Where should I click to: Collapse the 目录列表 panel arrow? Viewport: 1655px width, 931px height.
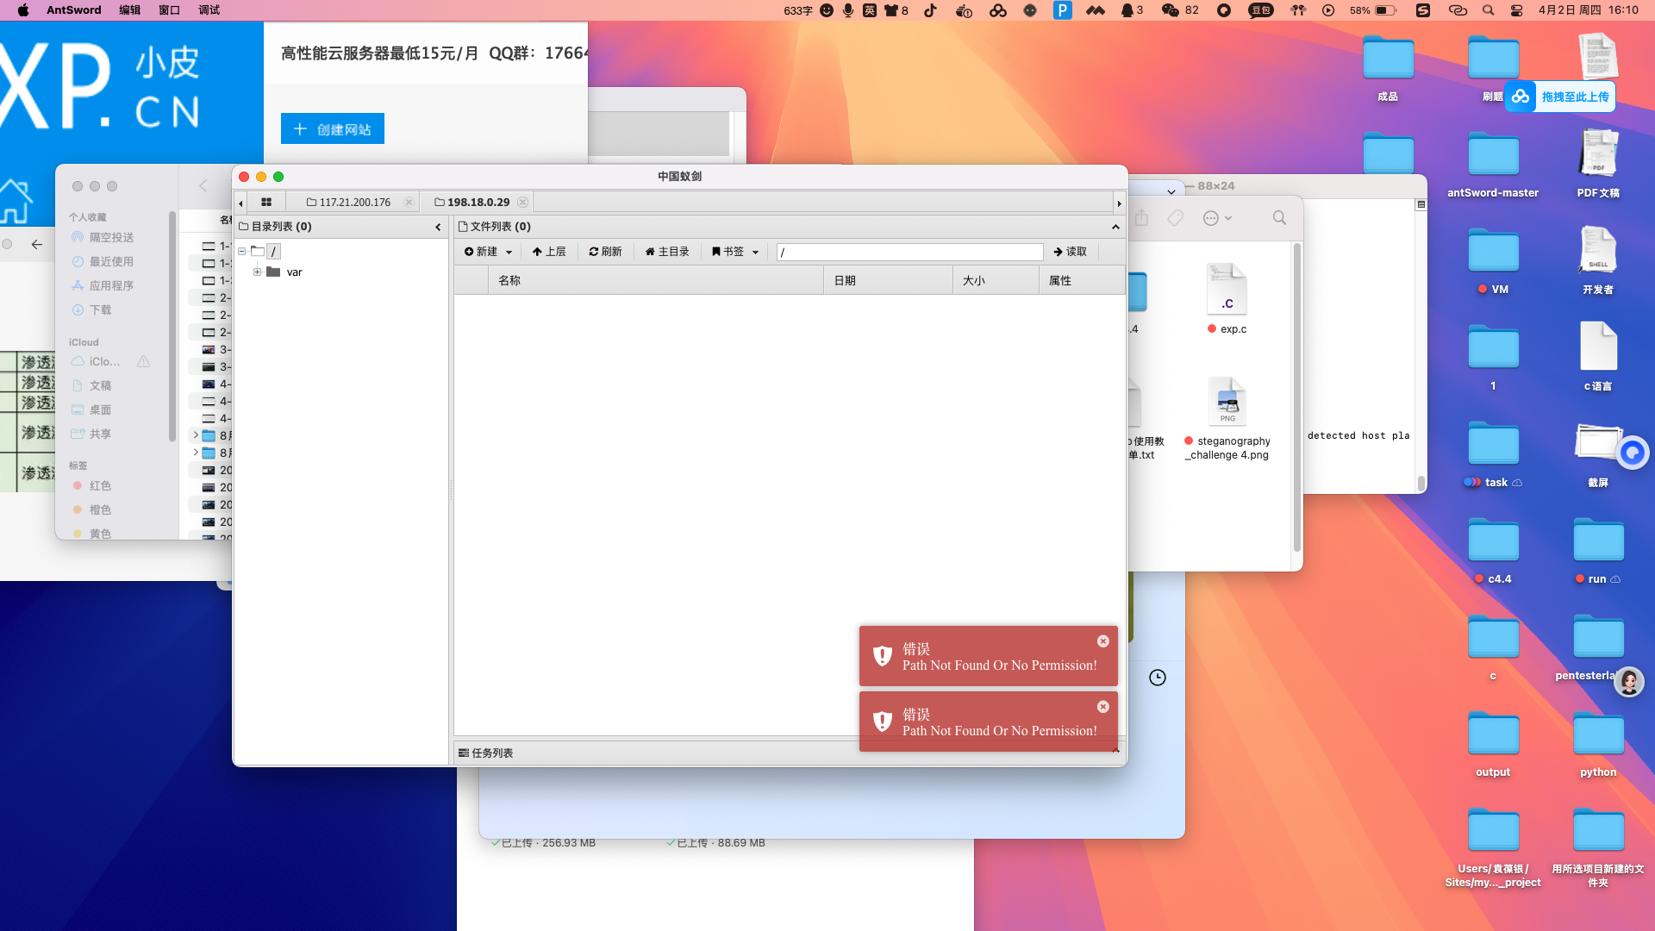click(438, 227)
